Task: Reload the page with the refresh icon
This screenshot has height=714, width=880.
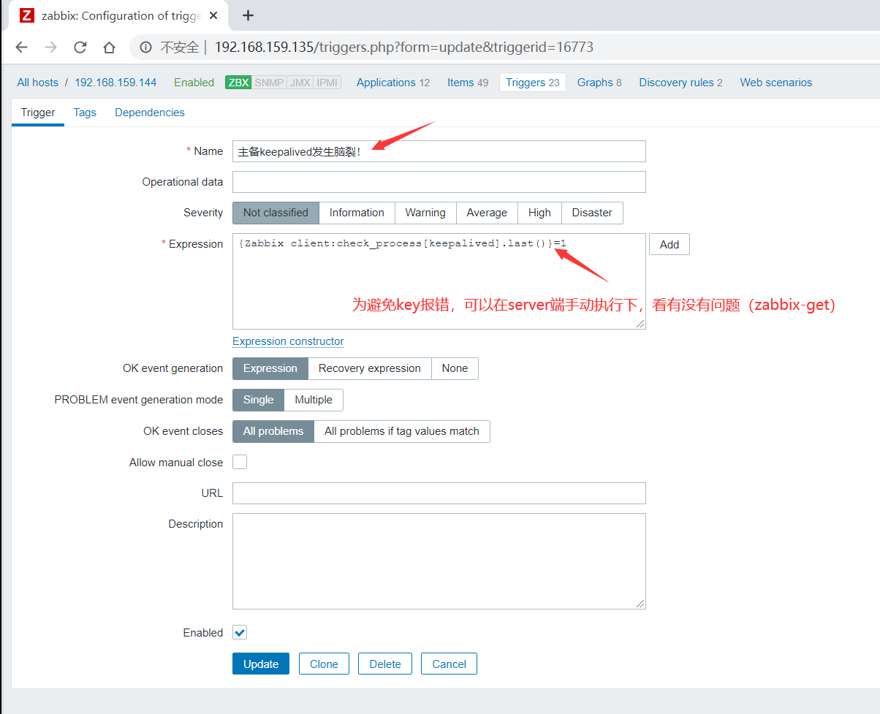Action: pos(80,48)
